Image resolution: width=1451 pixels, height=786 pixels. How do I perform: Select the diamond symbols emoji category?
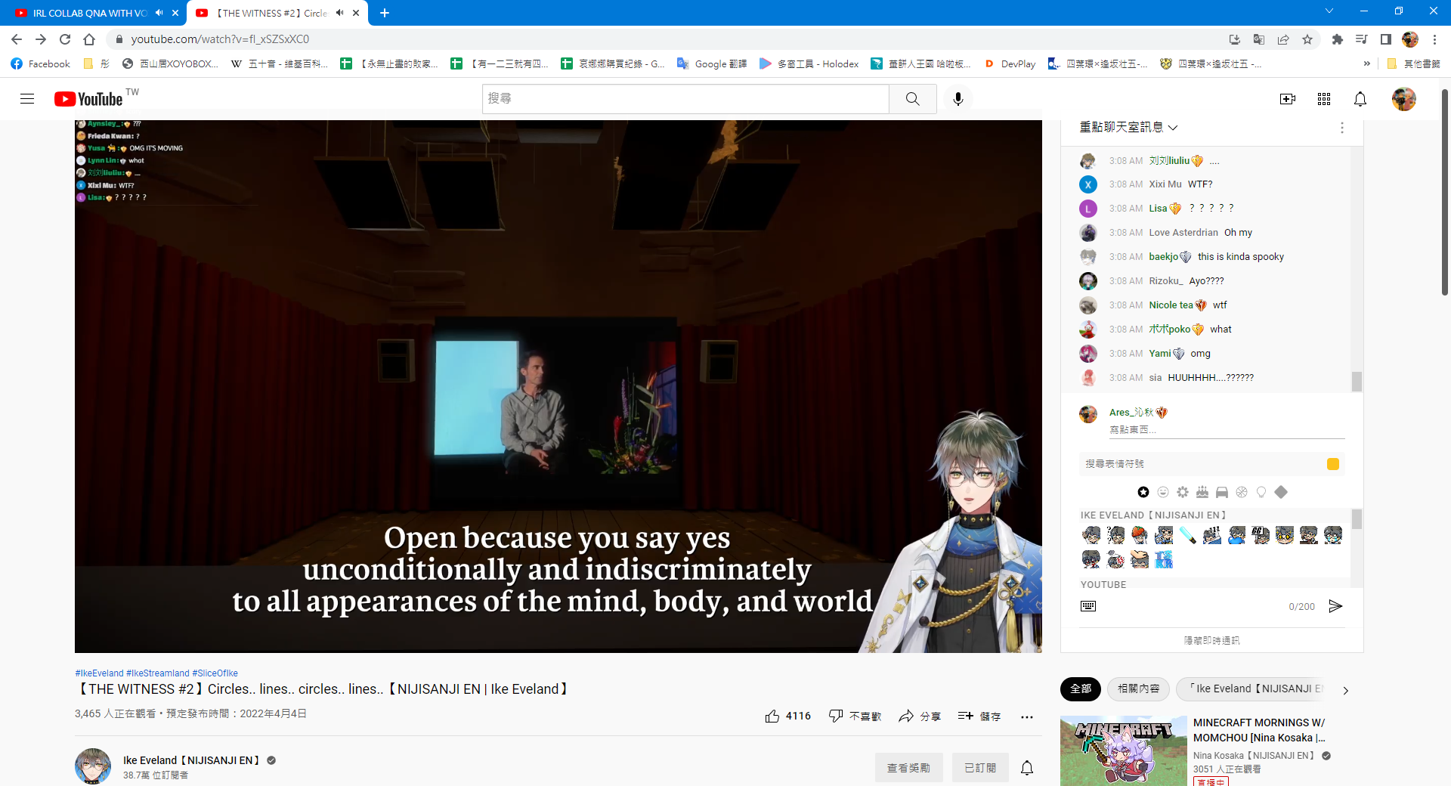[1281, 492]
